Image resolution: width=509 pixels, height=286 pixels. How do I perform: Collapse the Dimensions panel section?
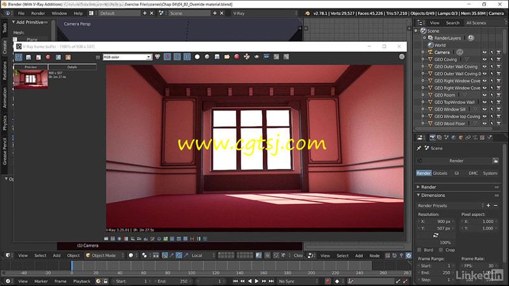[419, 195]
